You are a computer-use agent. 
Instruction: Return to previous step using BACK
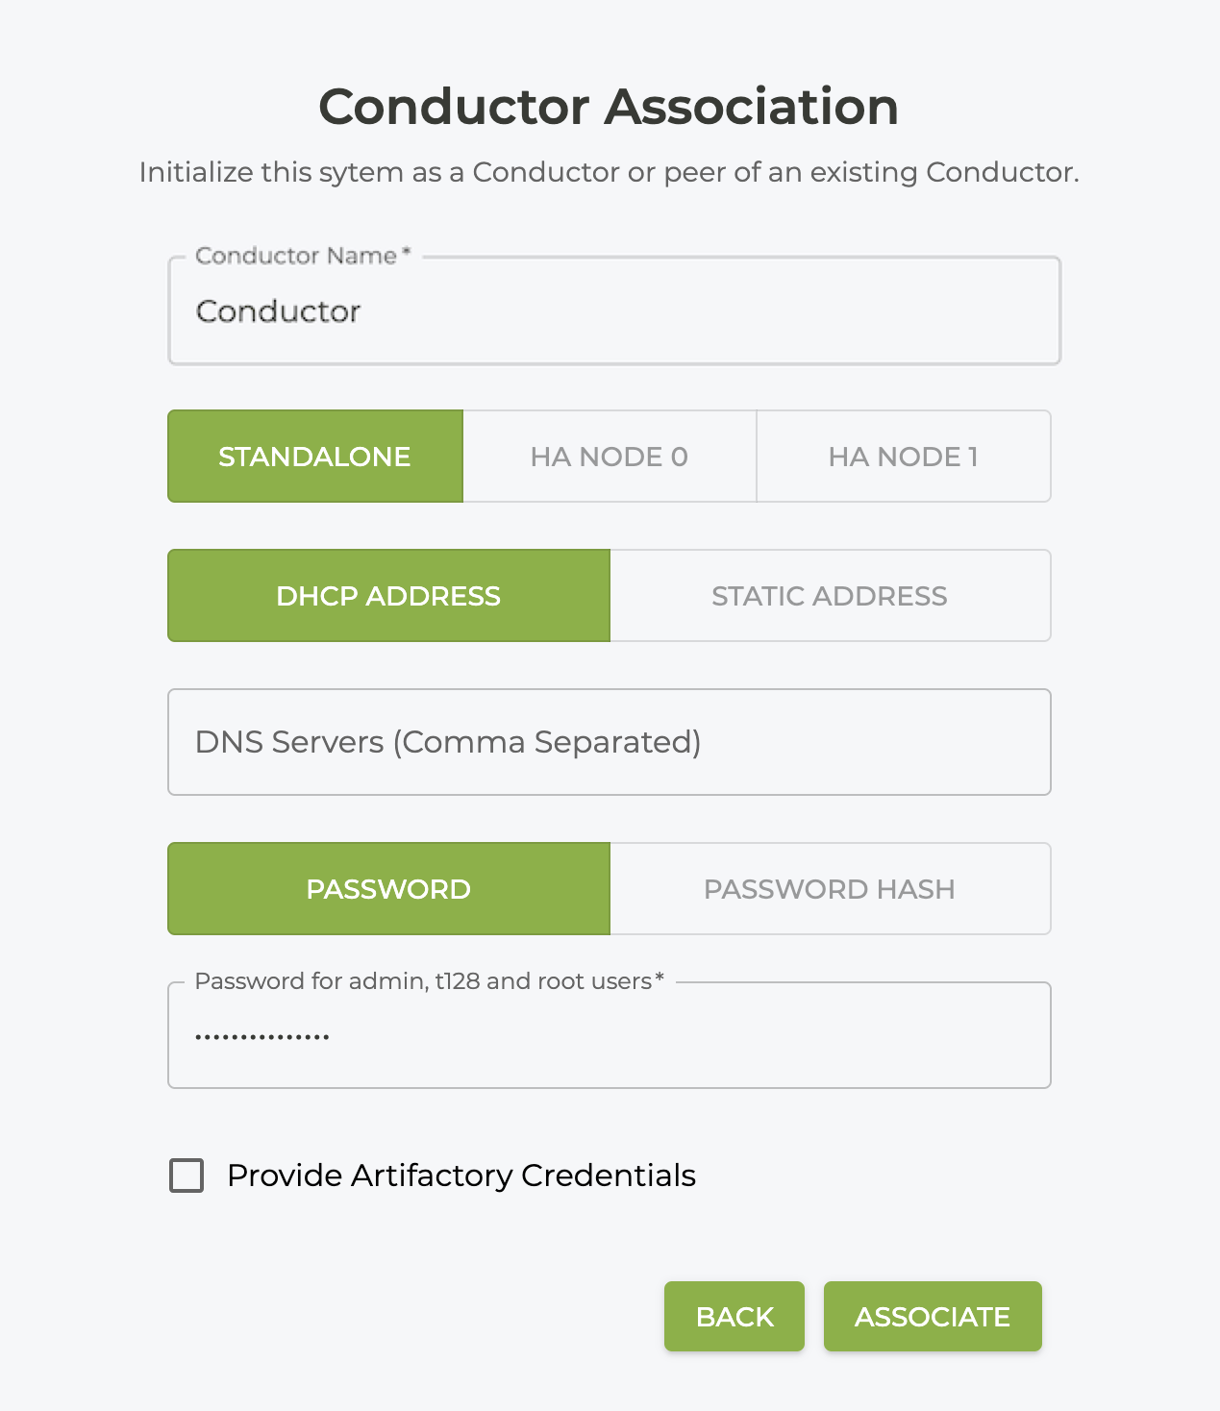coord(734,1316)
